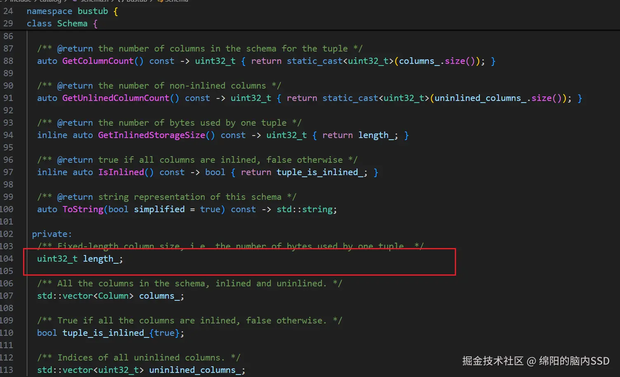The height and width of the screenshot is (377, 620).
Task: Click line number 29 in sticky header
Action: [8, 23]
